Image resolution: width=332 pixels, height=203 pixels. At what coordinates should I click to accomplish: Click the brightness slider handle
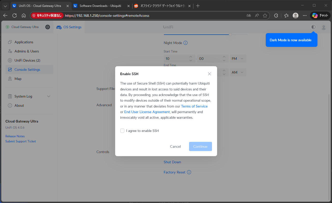click(230, 34)
